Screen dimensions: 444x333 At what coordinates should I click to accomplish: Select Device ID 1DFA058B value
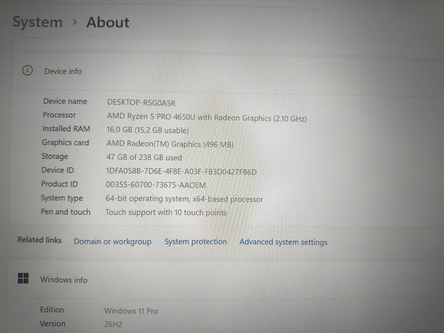click(181, 171)
